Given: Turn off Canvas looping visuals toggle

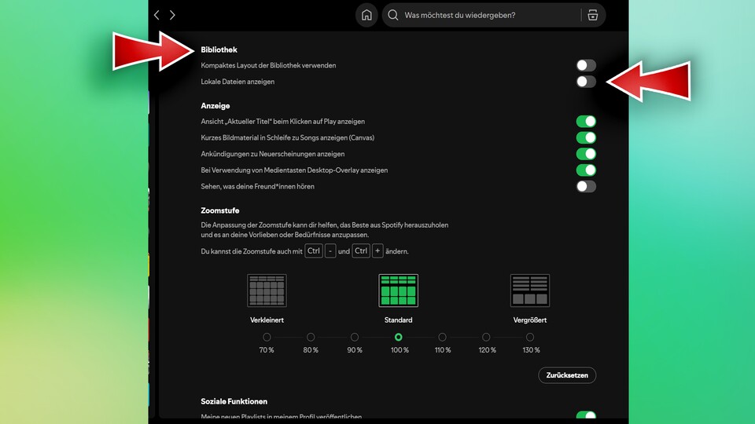Looking at the screenshot, I should tap(586, 138).
